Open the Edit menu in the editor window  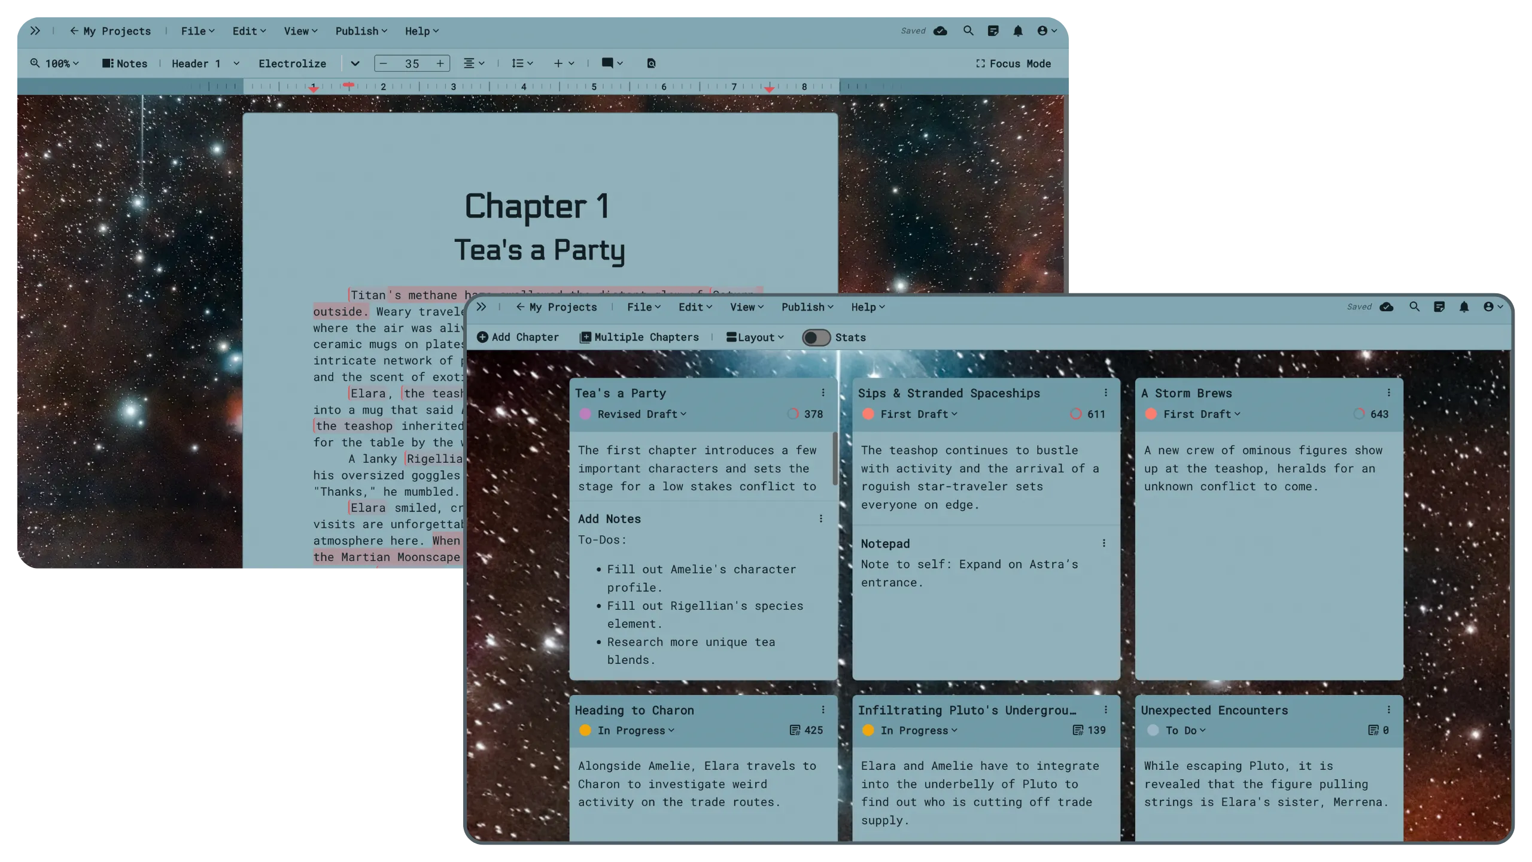249,31
